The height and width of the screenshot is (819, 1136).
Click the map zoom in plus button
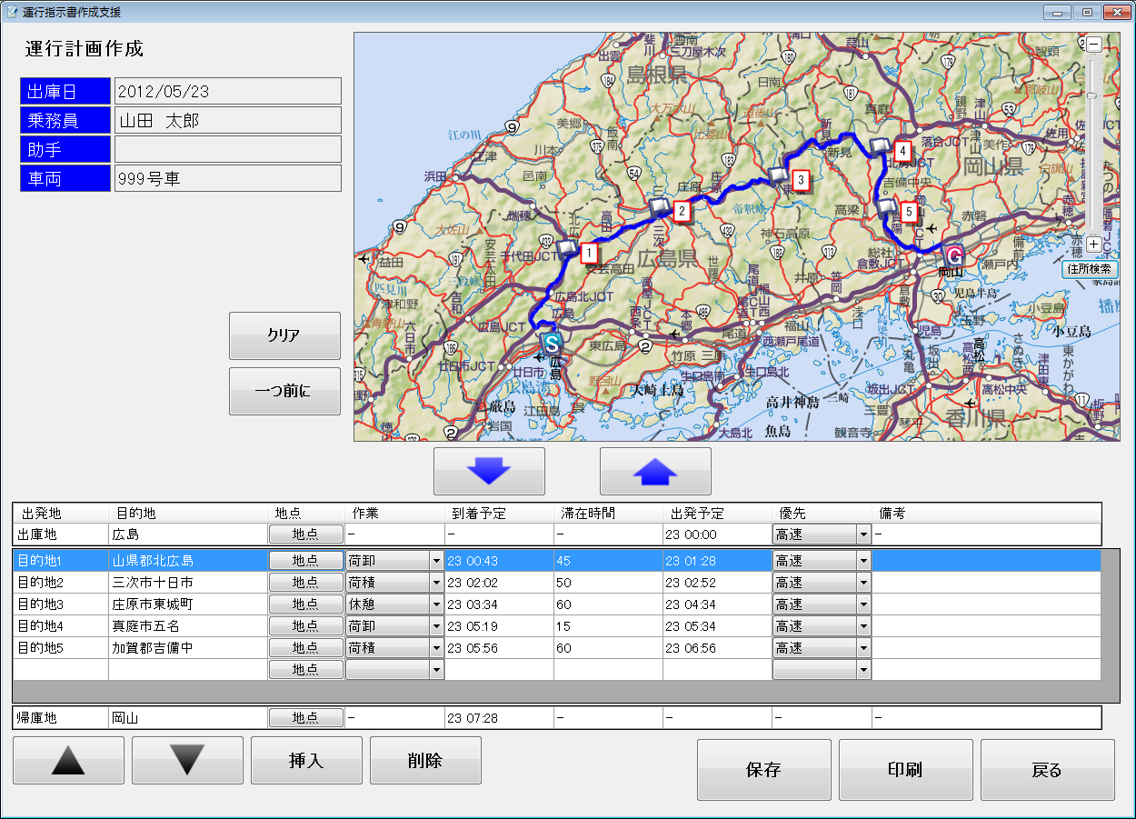(x=1094, y=244)
